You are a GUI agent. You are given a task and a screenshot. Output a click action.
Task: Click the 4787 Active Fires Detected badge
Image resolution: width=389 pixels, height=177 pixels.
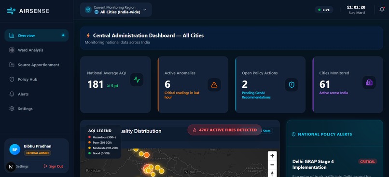coord(224,130)
